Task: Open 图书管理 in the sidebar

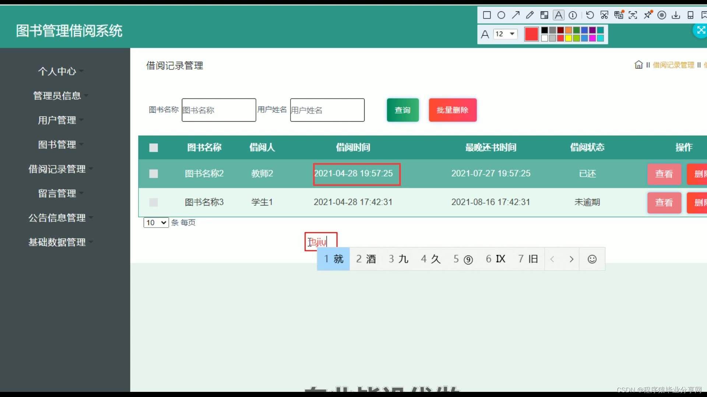Action: coord(57,145)
